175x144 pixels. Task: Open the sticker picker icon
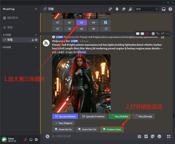coord(153,137)
